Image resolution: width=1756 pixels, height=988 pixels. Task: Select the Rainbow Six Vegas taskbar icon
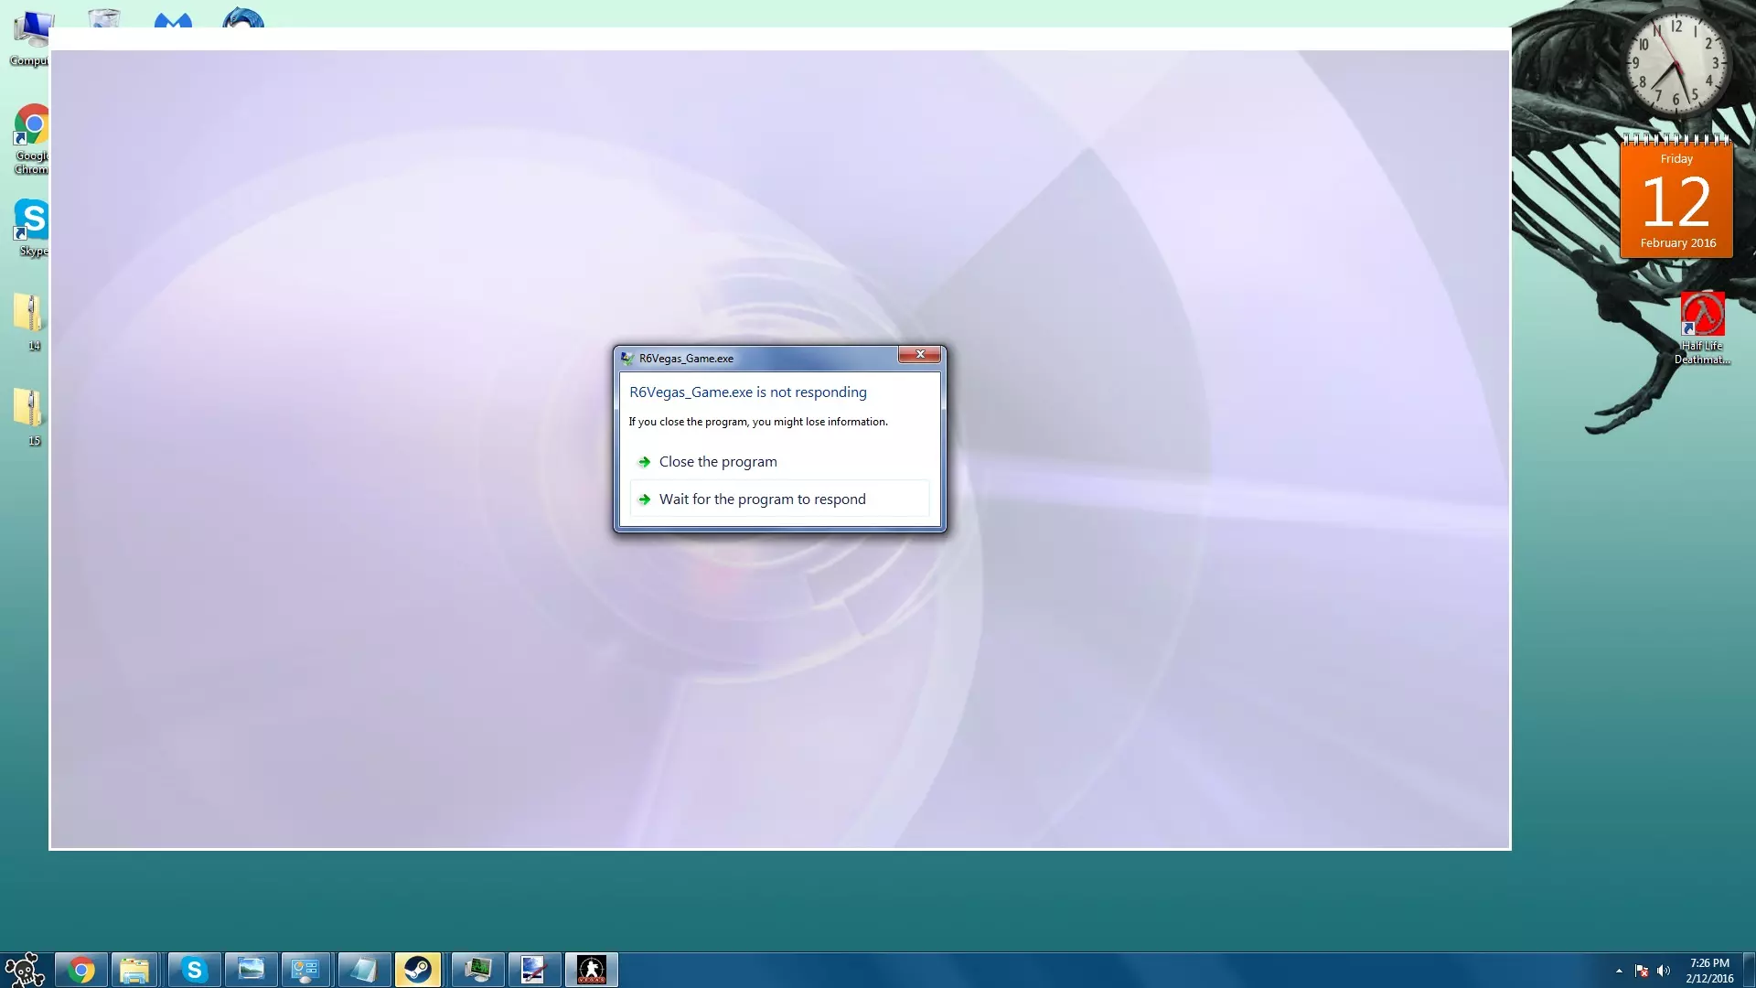pos(591,970)
